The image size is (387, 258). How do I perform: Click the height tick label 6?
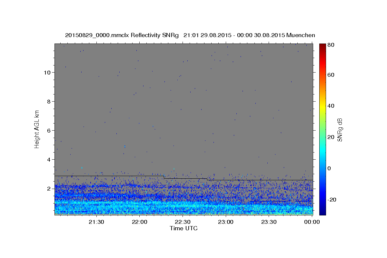pos(49,130)
